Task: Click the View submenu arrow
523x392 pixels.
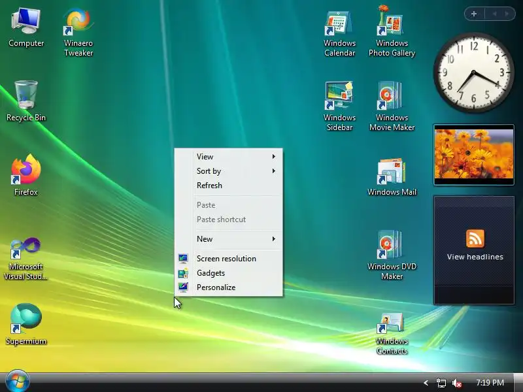Action: click(273, 156)
